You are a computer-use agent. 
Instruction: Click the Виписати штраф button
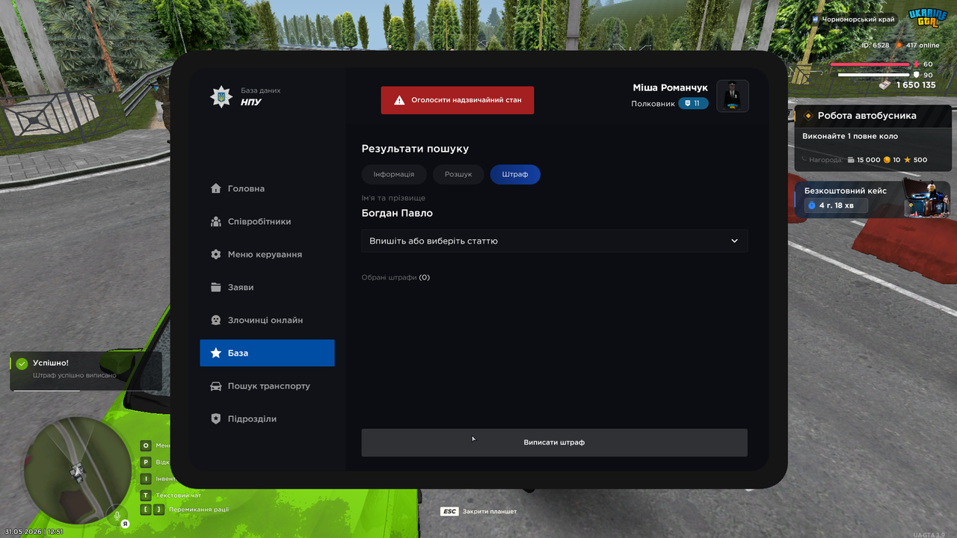tap(554, 442)
